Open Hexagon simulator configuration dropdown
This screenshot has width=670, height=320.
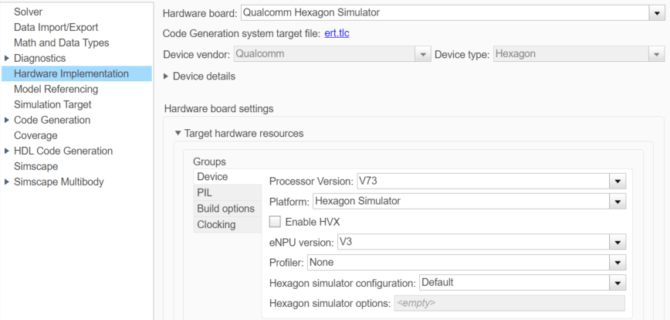pos(617,282)
